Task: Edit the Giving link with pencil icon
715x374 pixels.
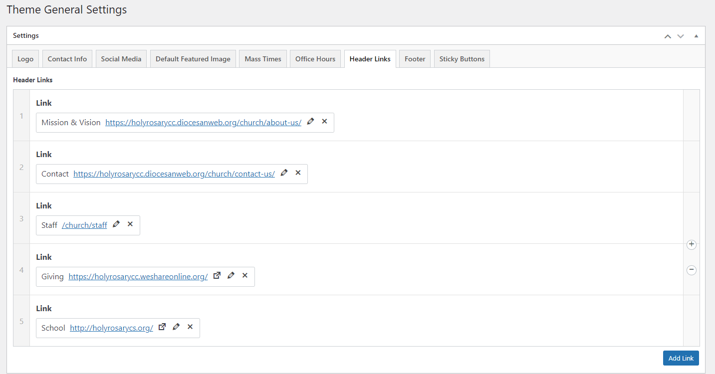Action: (x=231, y=275)
